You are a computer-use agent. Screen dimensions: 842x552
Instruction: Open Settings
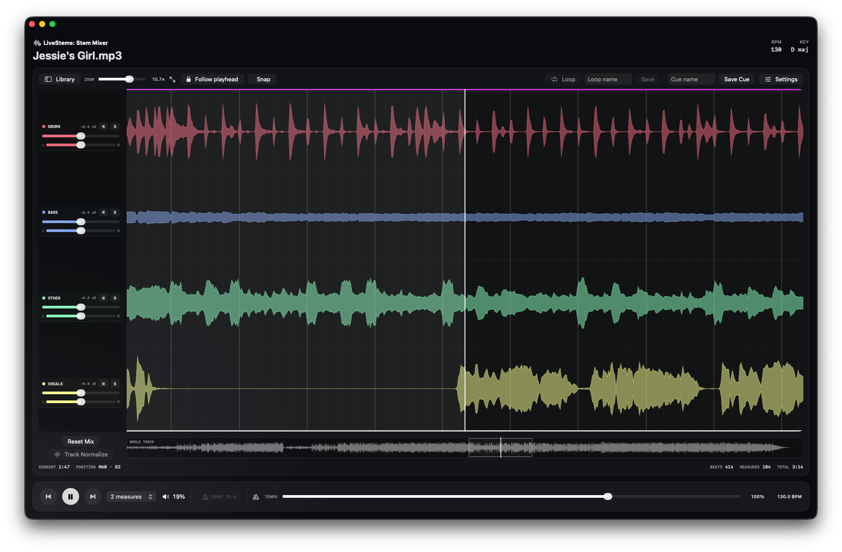pos(781,79)
